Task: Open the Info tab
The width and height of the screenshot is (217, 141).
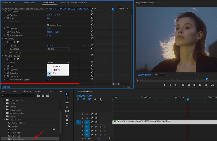Action: click(x=14, y=91)
